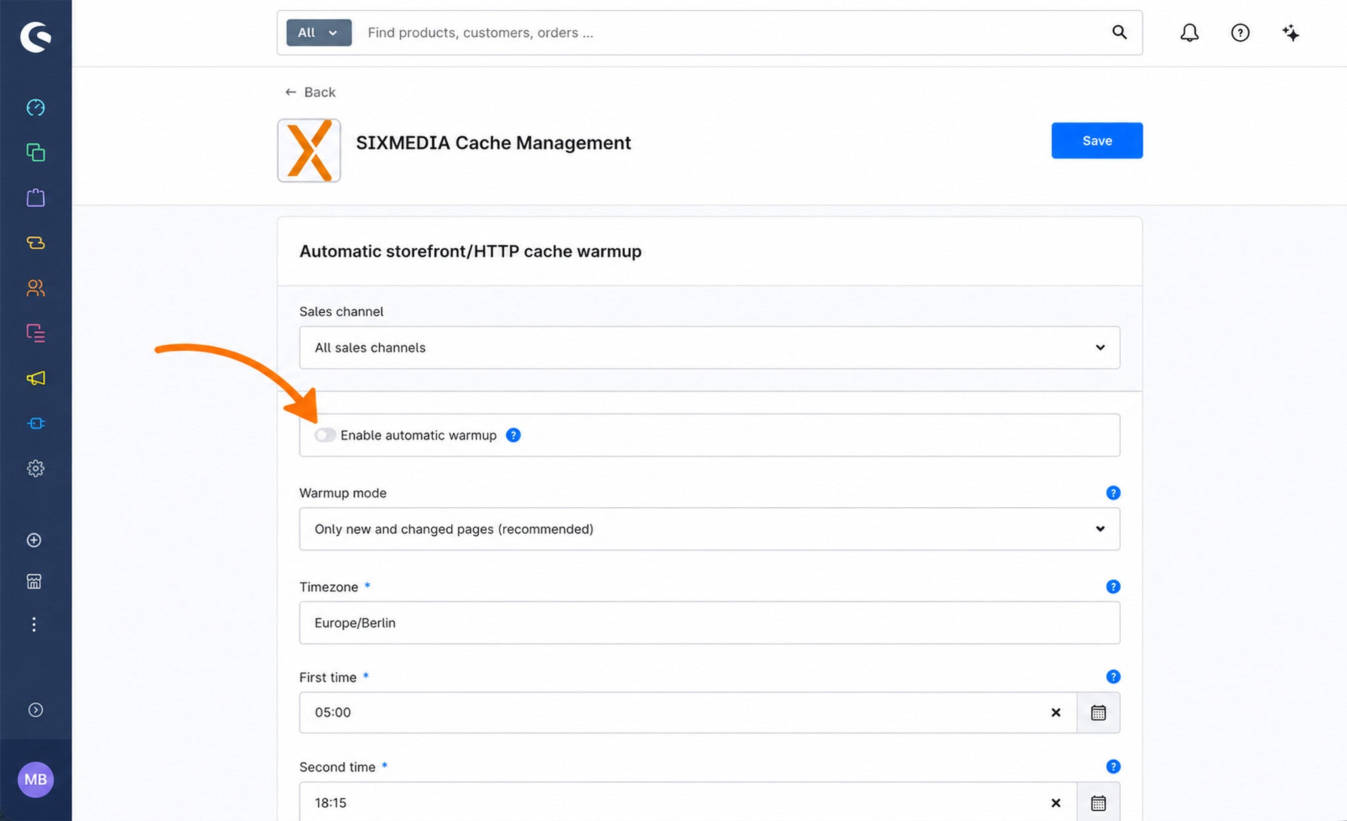Focus the global search input field
The width and height of the screenshot is (1347, 821).
point(730,33)
